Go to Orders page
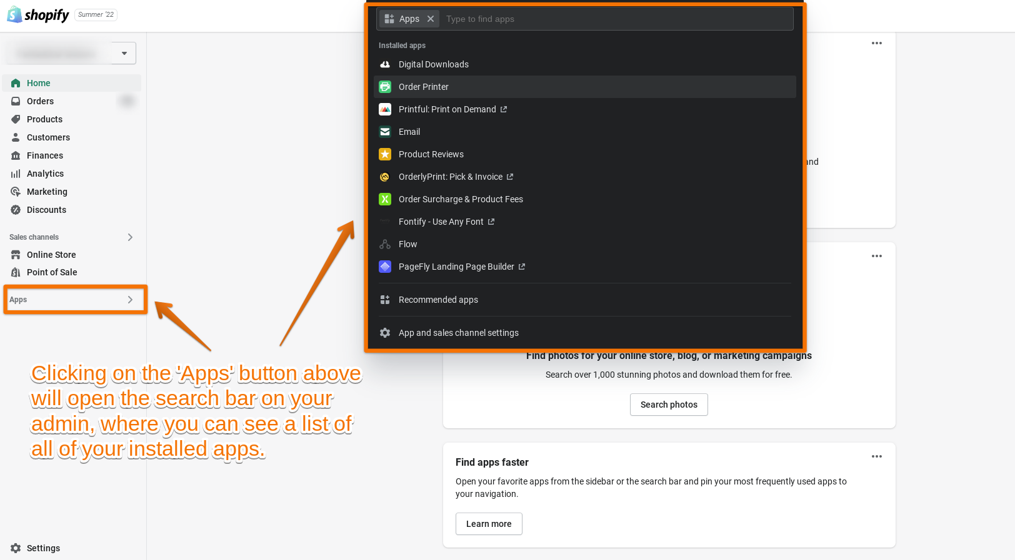The height and width of the screenshot is (560, 1015). click(x=40, y=101)
